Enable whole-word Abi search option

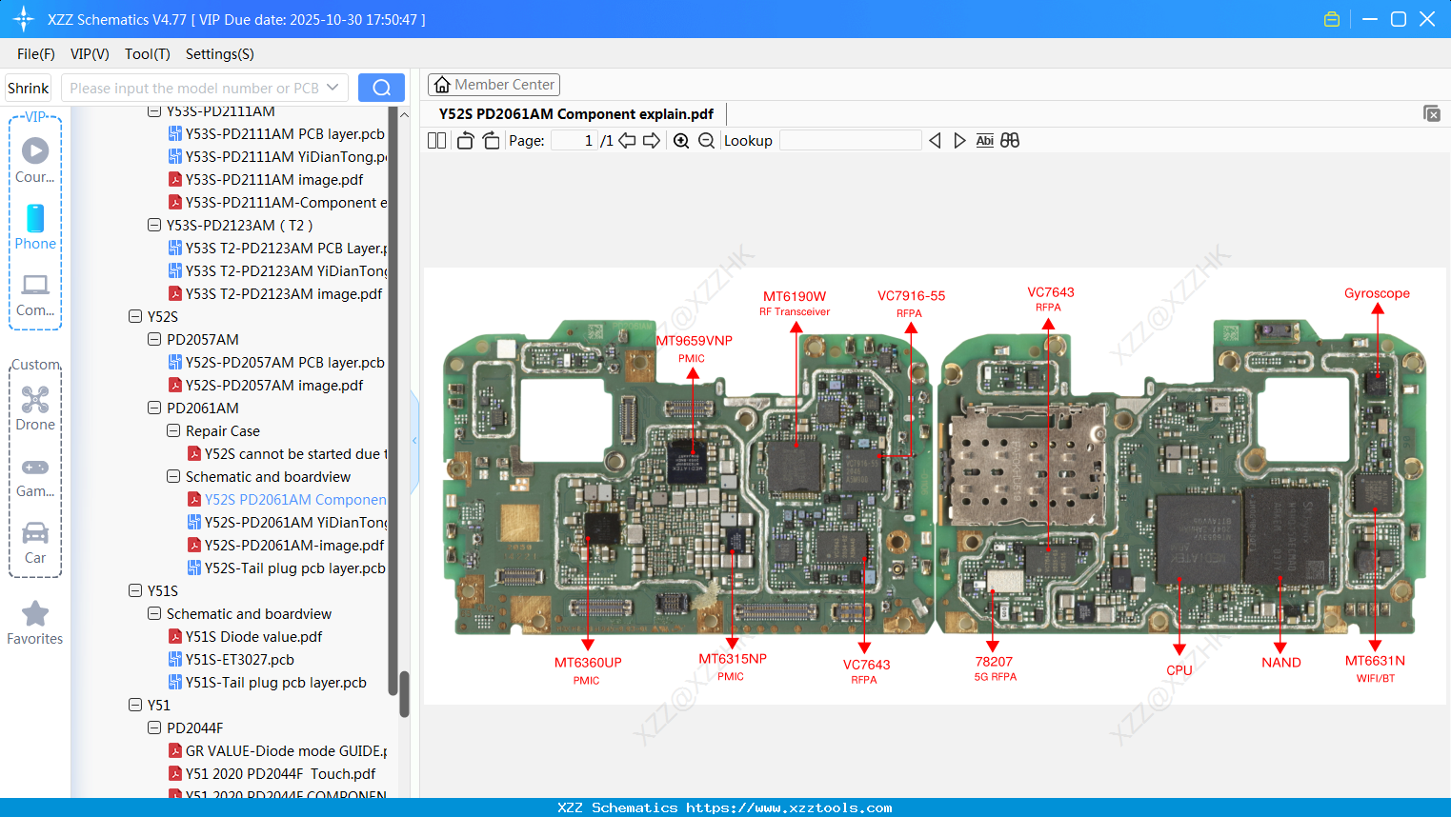tap(984, 140)
